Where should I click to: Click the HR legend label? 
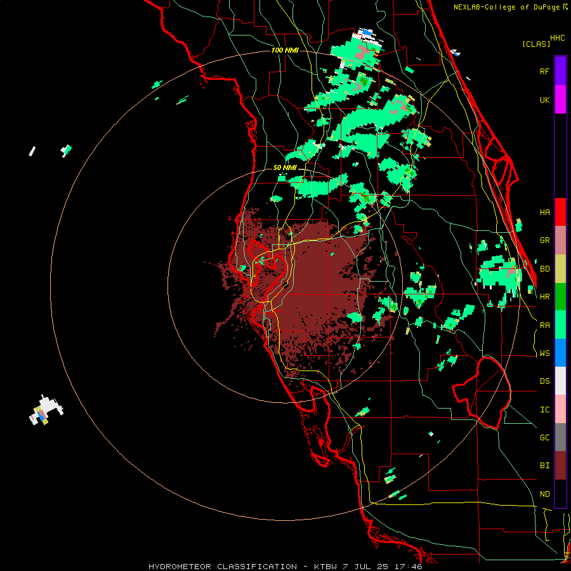pyautogui.click(x=544, y=297)
